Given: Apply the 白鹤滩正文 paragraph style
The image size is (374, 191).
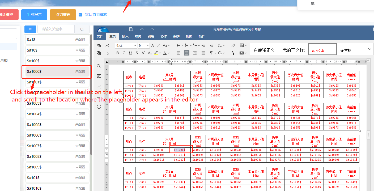Looking at the screenshot, I should [x=264, y=49].
